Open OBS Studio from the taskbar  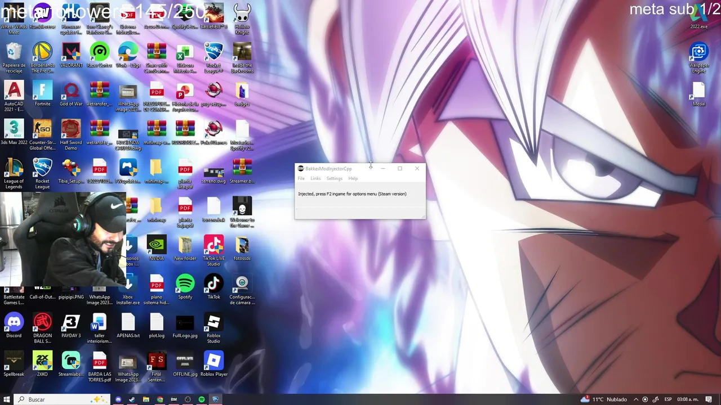pos(188,399)
